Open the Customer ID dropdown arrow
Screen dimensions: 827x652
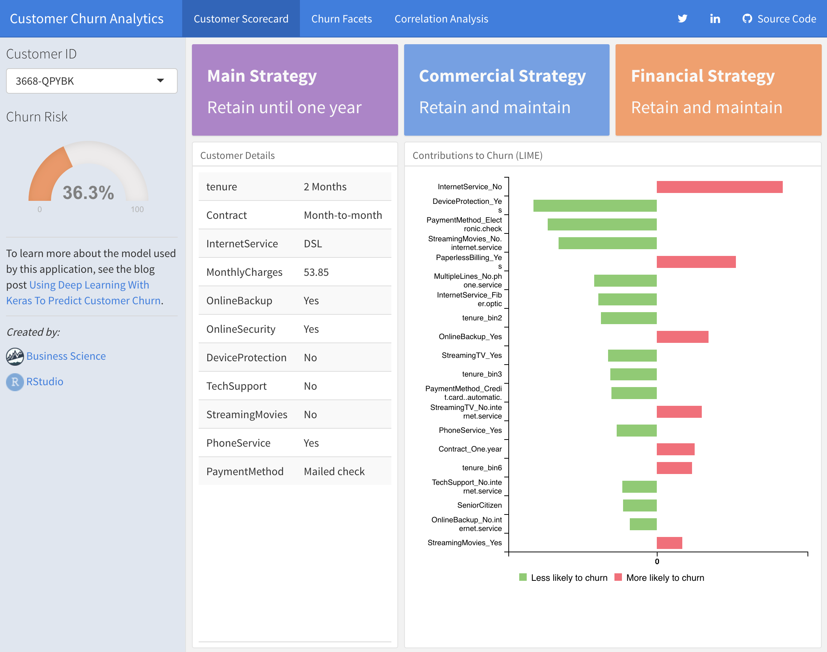[160, 81]
